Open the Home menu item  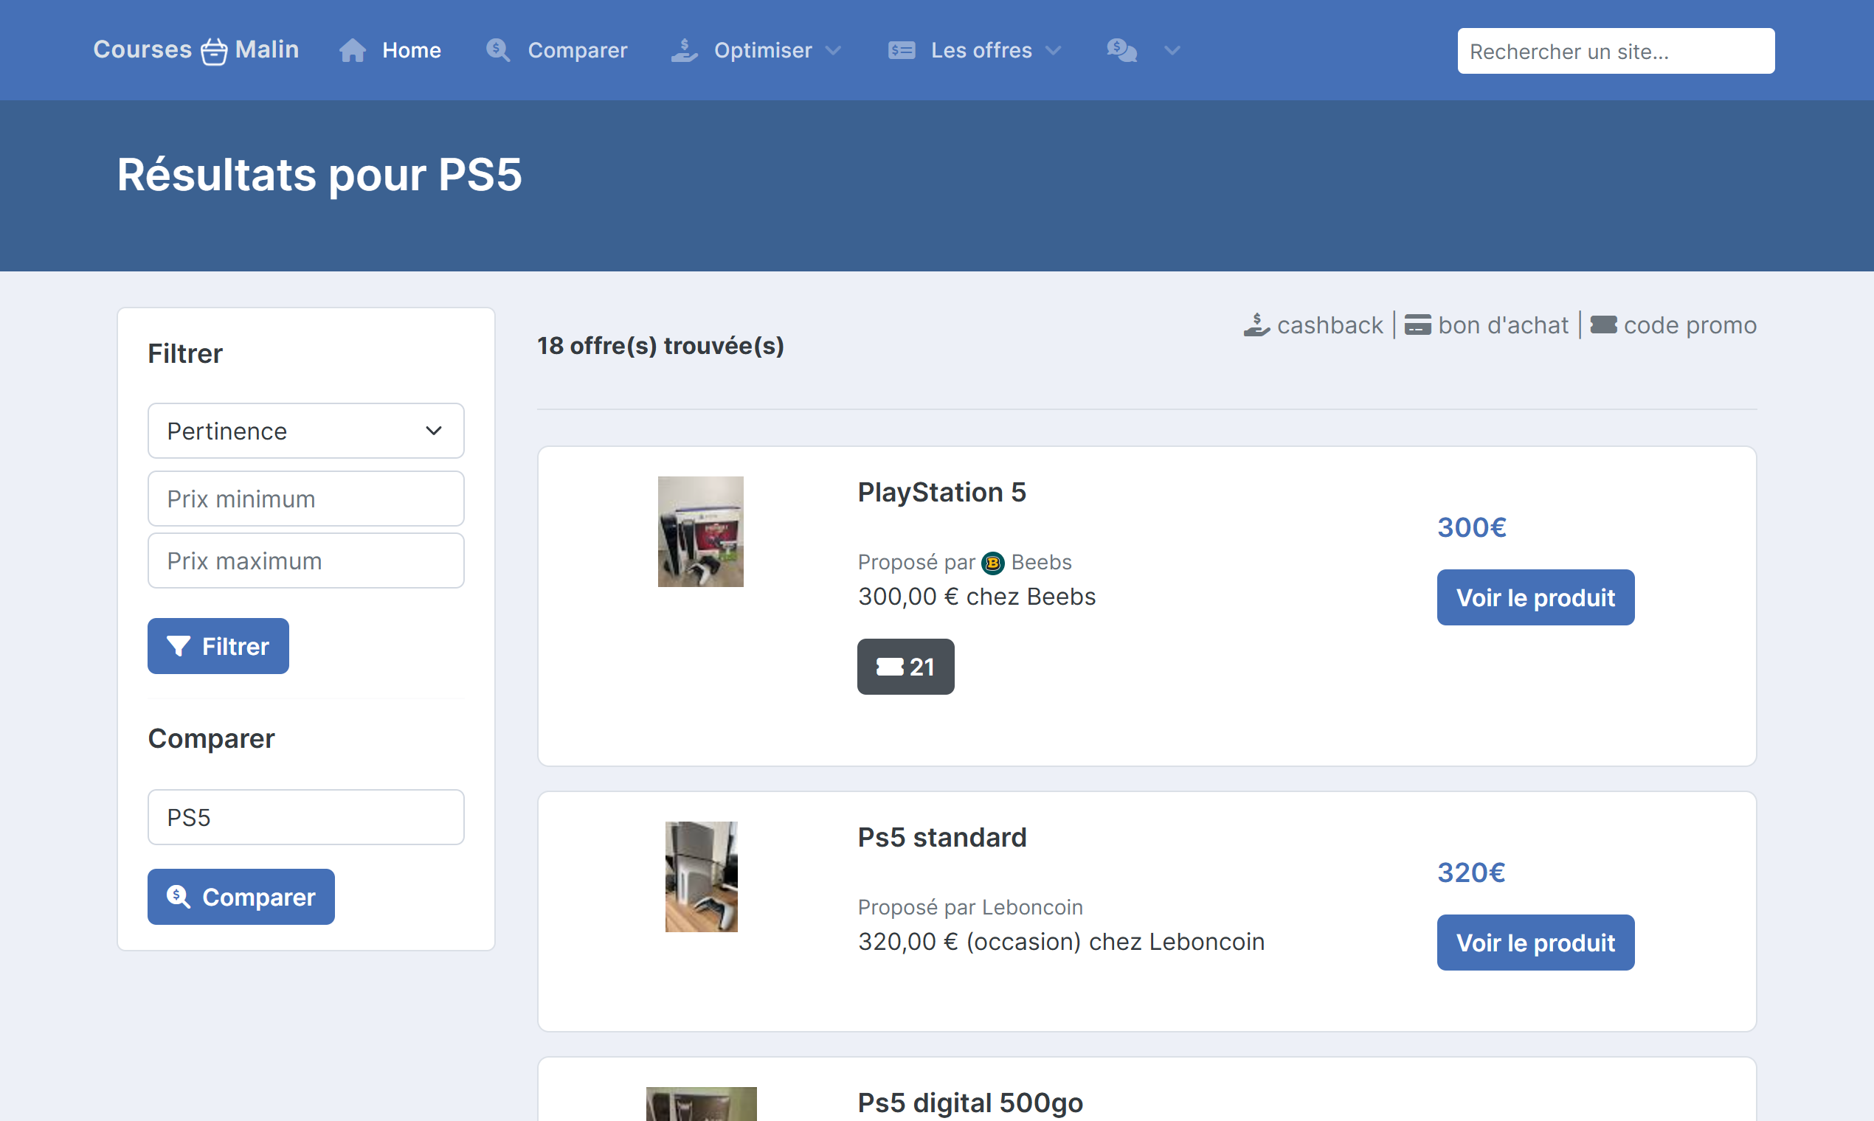[x=390, y=51]
